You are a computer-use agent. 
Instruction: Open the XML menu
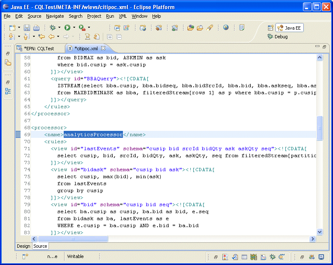pos(123,16)
